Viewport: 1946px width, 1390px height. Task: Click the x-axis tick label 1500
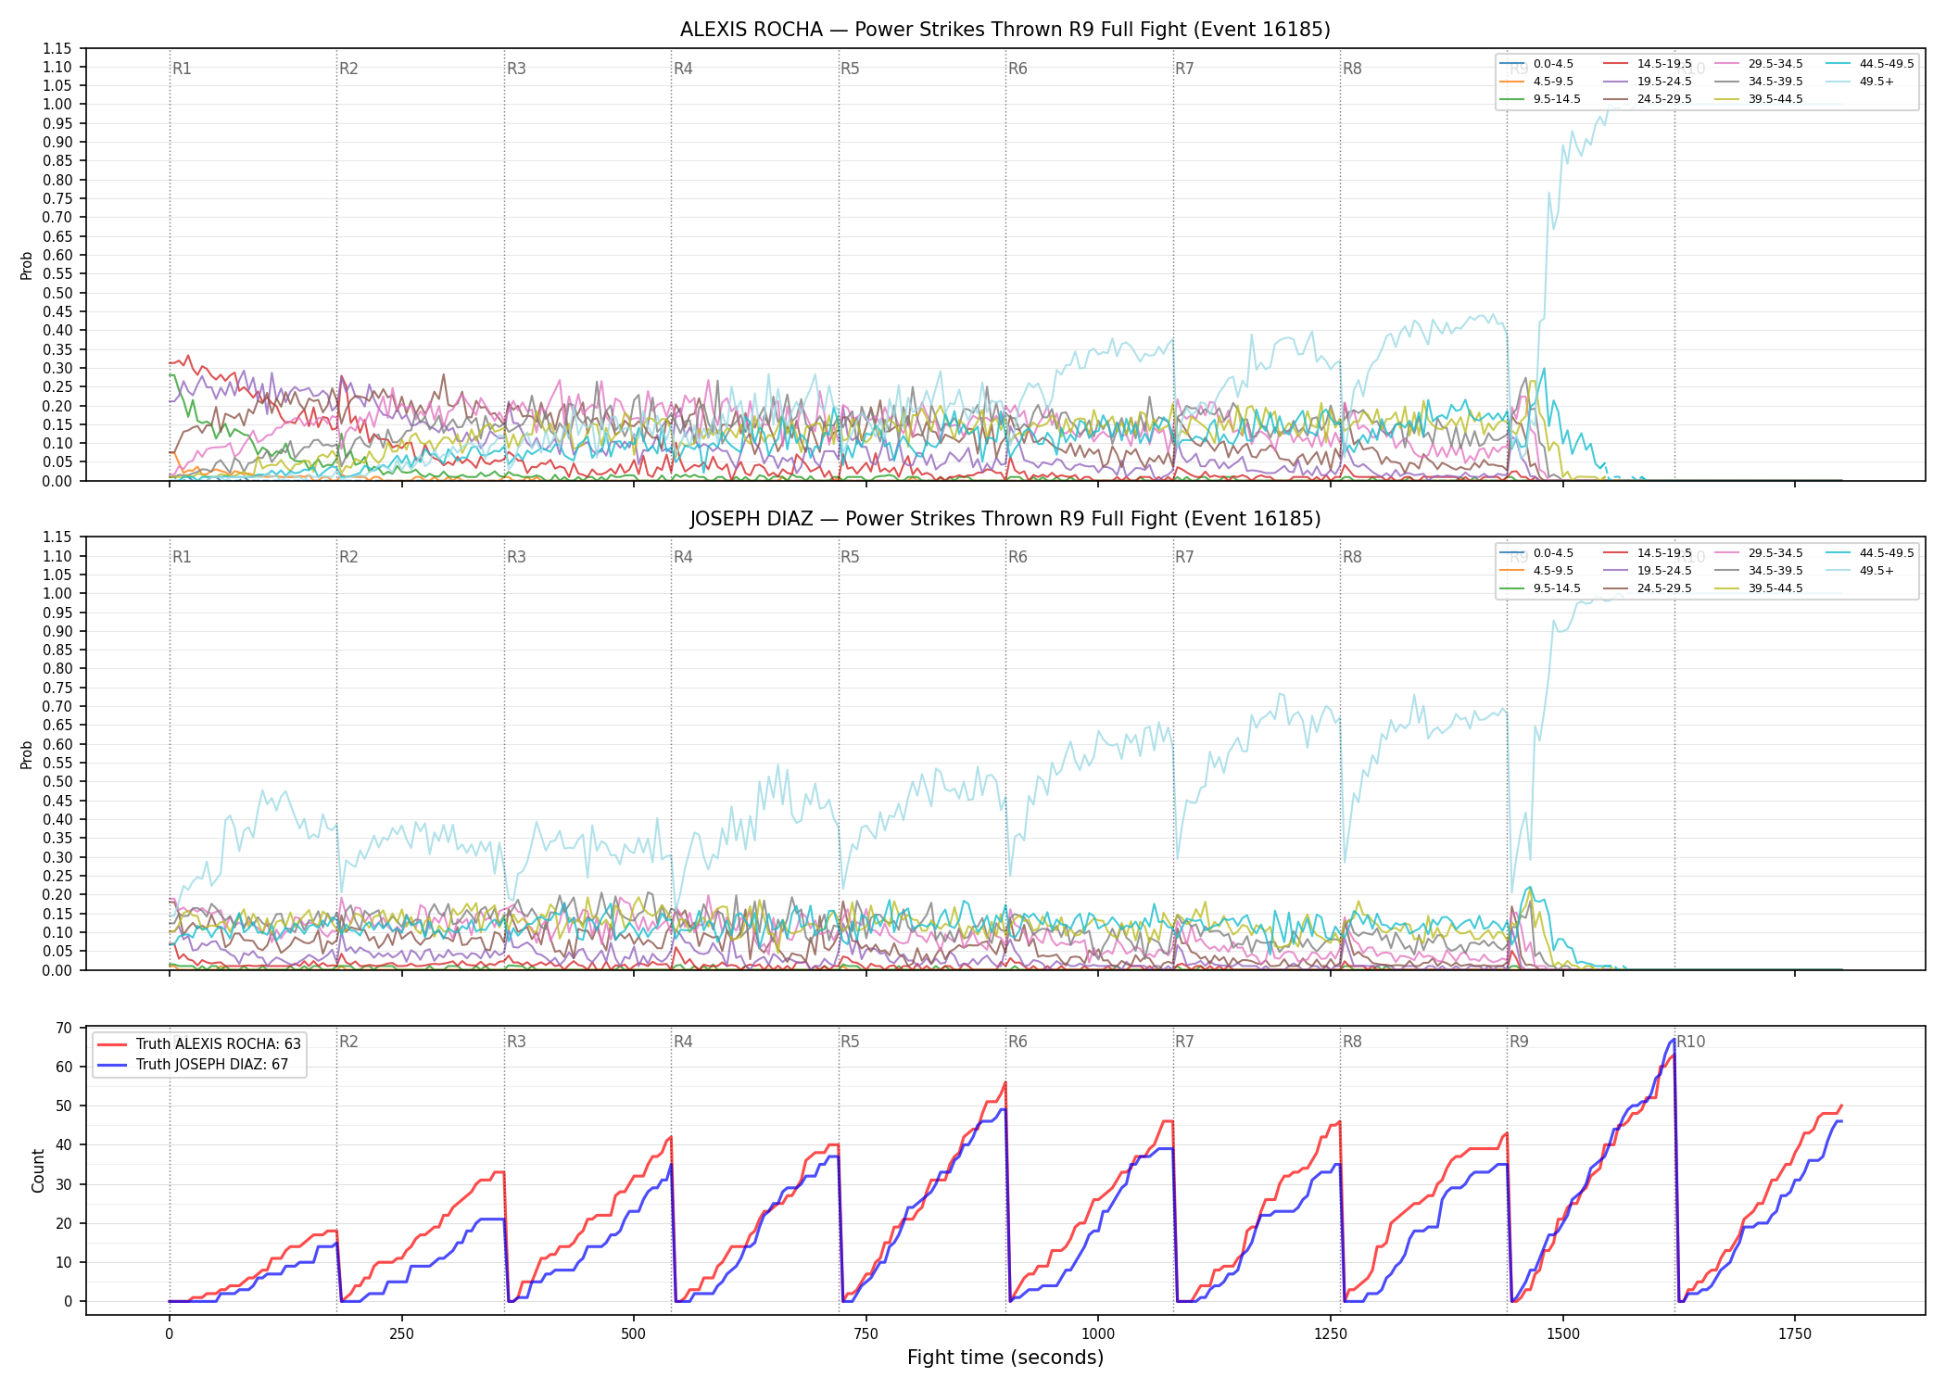pos(1563,1334)
